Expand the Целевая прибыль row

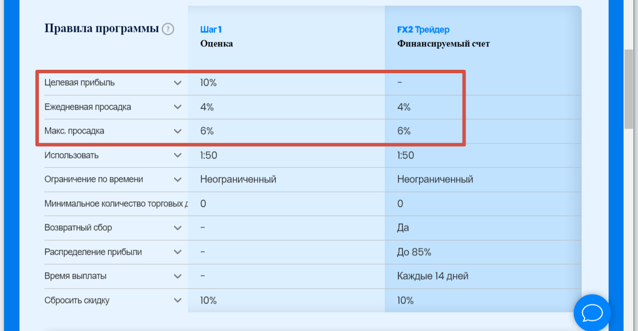click(177, 83)
